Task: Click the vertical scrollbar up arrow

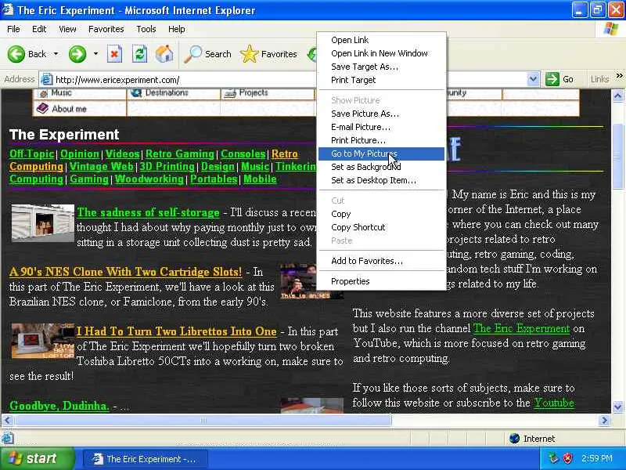Action: tap(617, 96)
